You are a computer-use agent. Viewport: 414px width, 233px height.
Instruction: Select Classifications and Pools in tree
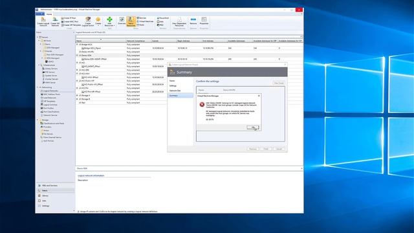53,124
